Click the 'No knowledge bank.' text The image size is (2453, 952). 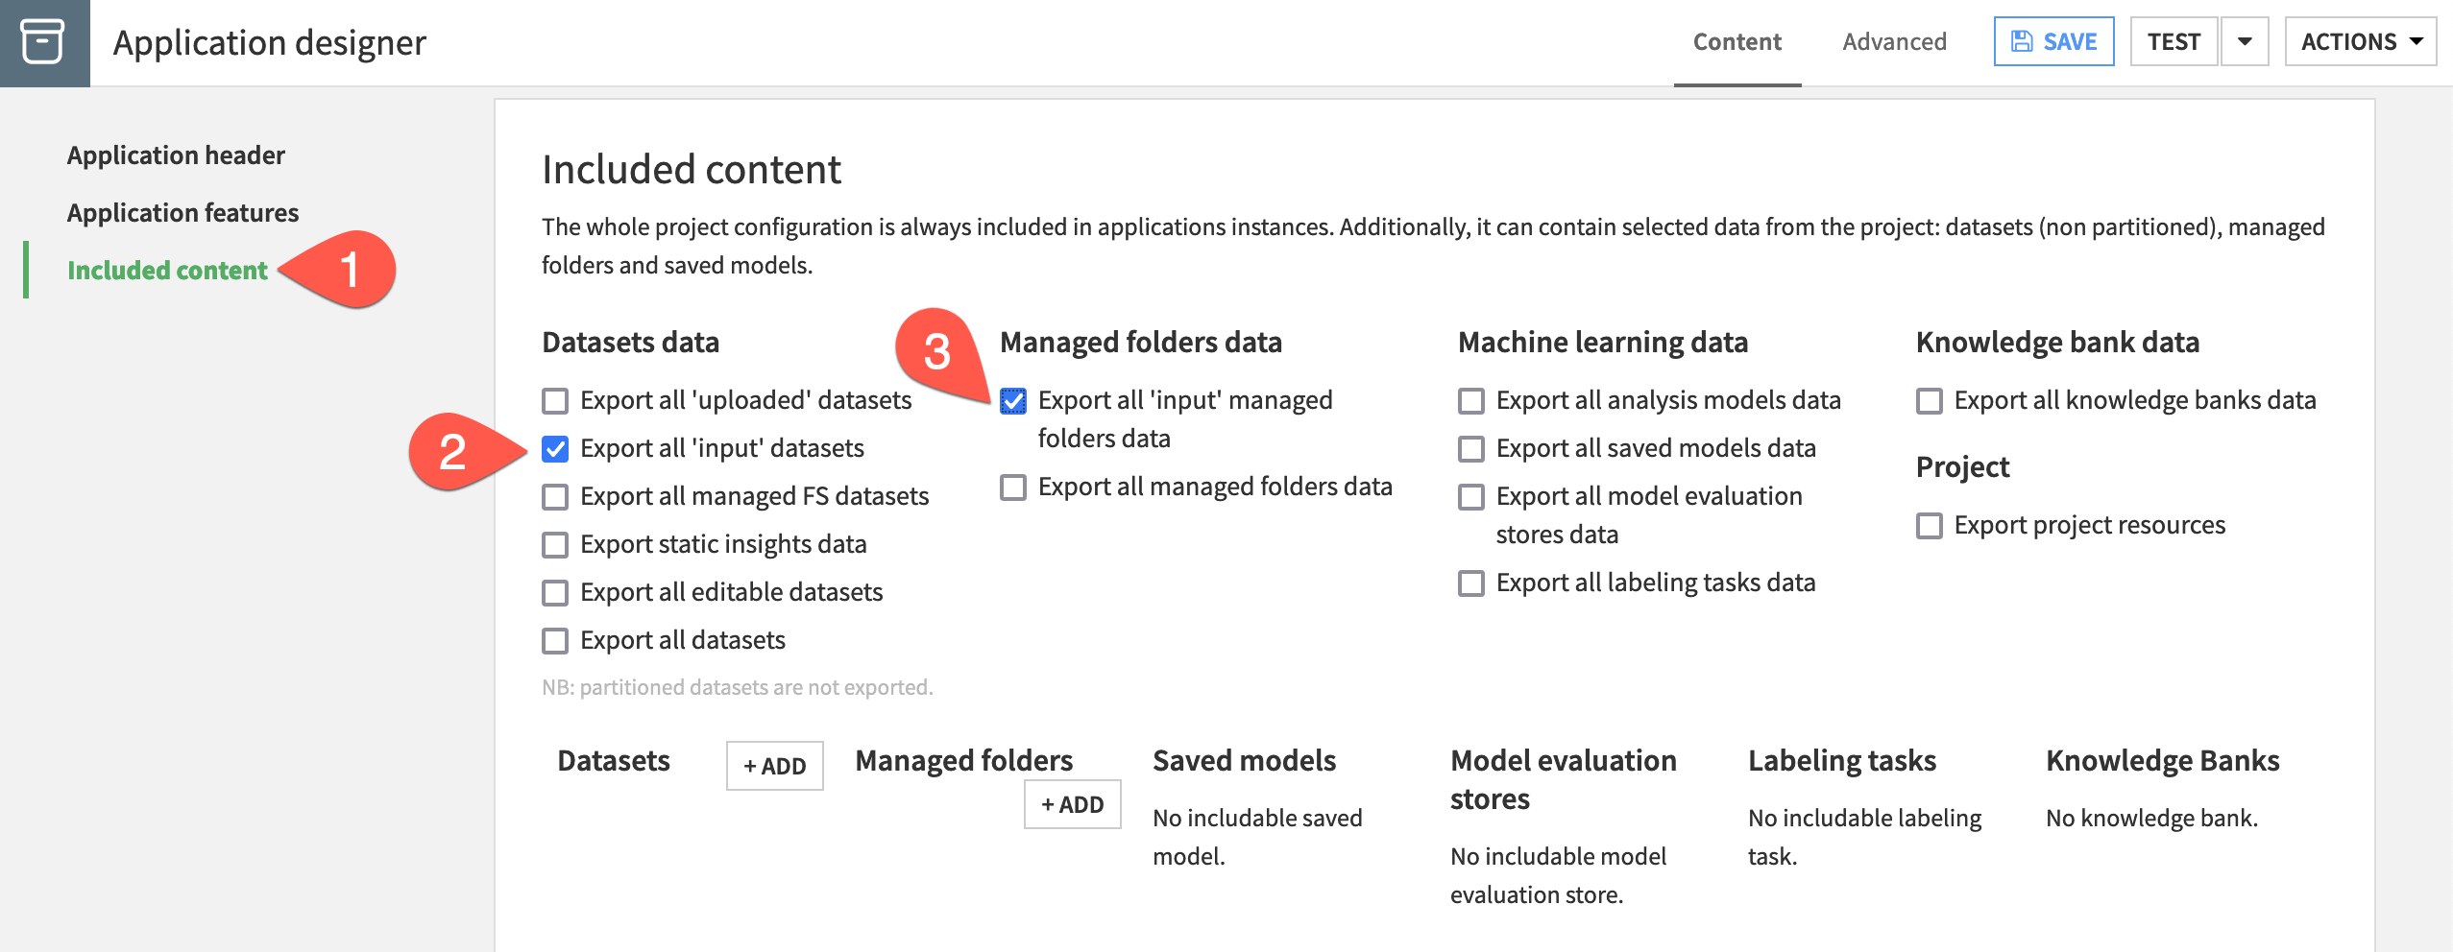click(x=2151, y=818)
